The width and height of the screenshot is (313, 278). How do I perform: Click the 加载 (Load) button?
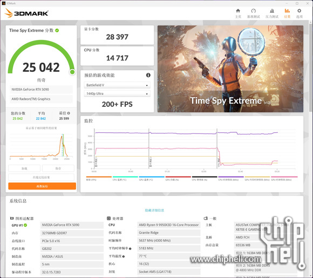(24, 168)
